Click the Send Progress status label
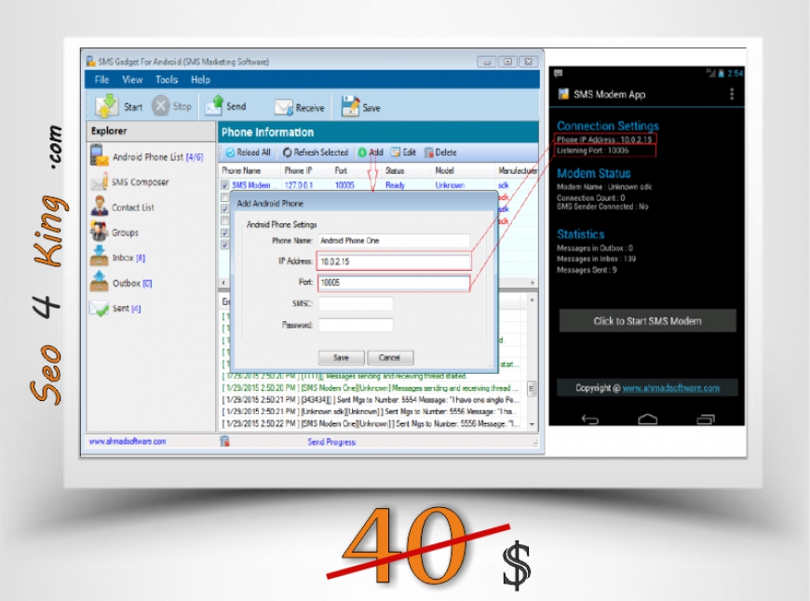 331,442
